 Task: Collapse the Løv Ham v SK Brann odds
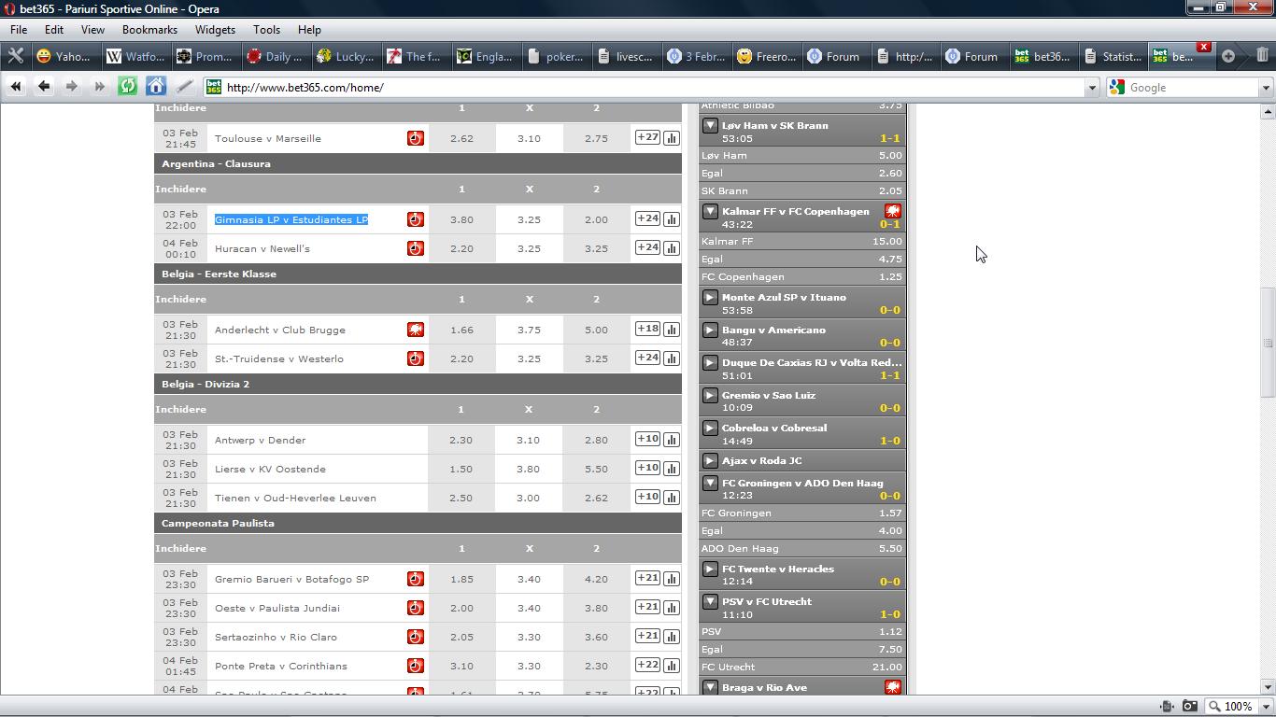click(710, 125)
